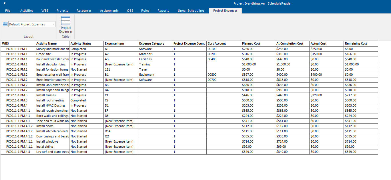Click the $217.00 remaining cost cell
Screen dimensions: 391x180
point(361,95)
